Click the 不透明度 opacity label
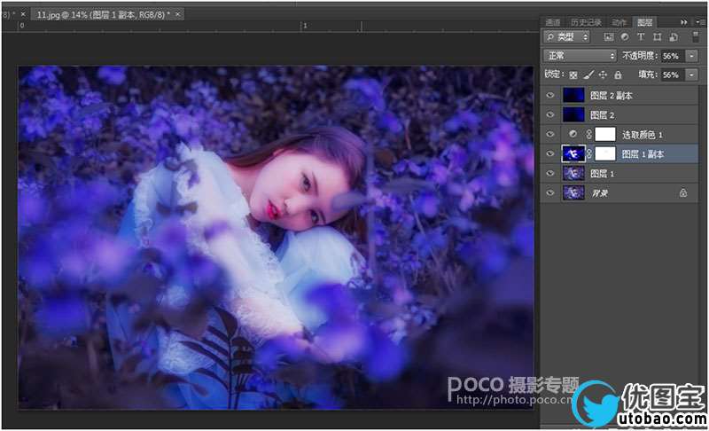This screenshot has width=709, height=431. pyautogui.click(x=640, y=56)
